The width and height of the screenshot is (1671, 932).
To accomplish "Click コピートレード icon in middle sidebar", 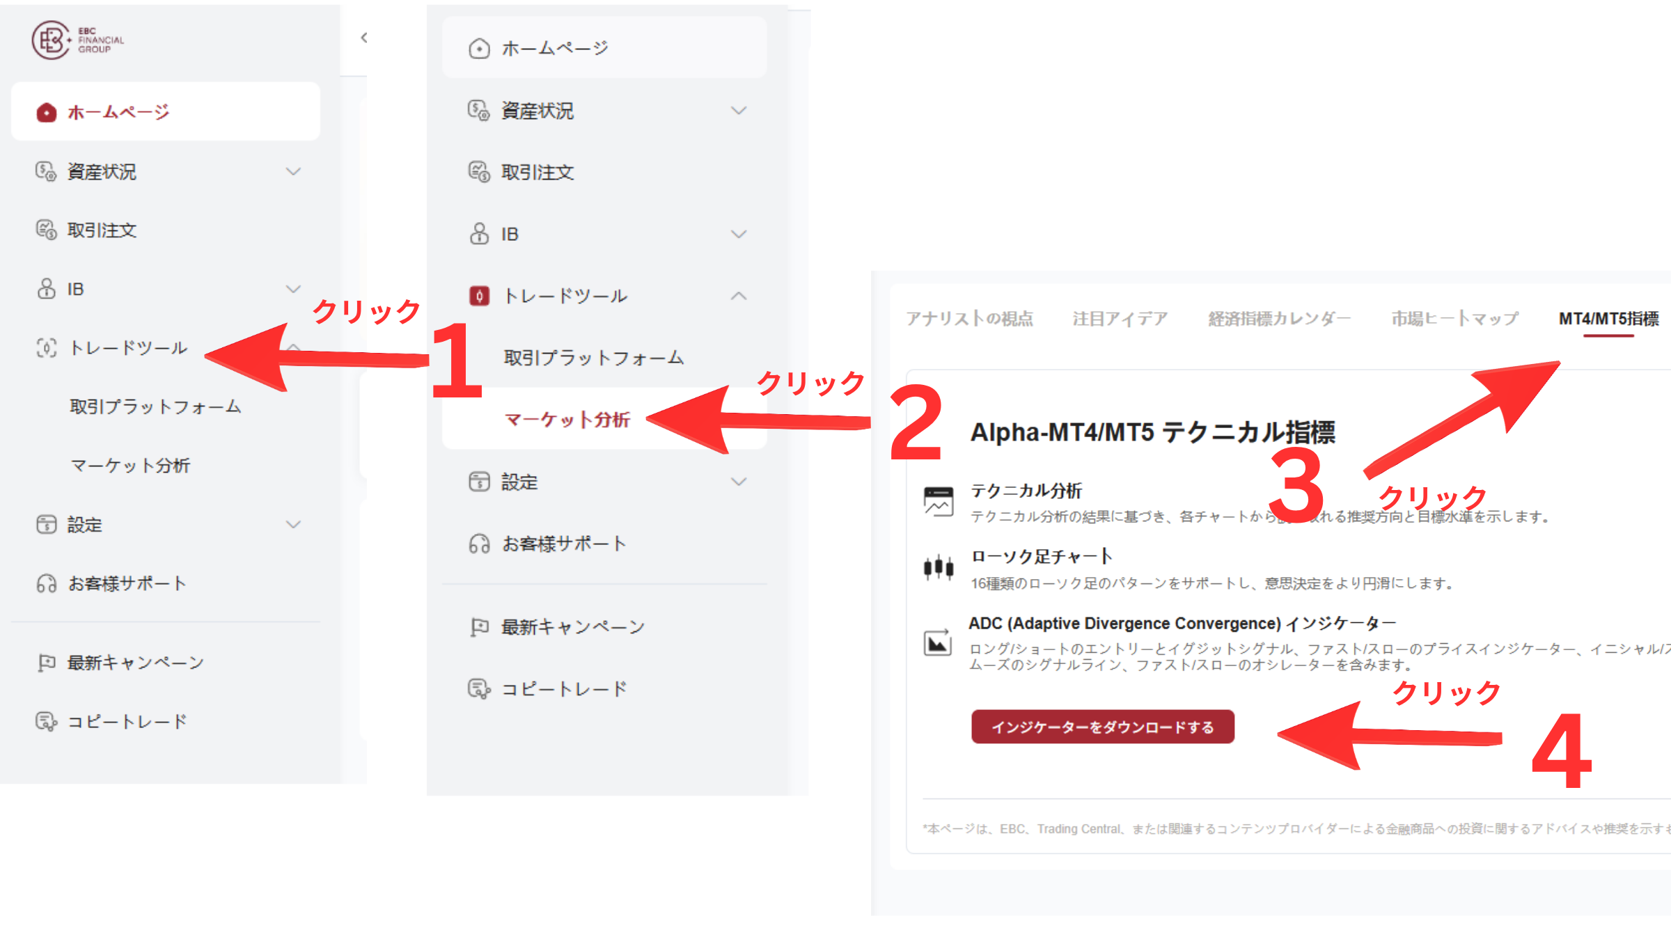I will click(479, 688).
